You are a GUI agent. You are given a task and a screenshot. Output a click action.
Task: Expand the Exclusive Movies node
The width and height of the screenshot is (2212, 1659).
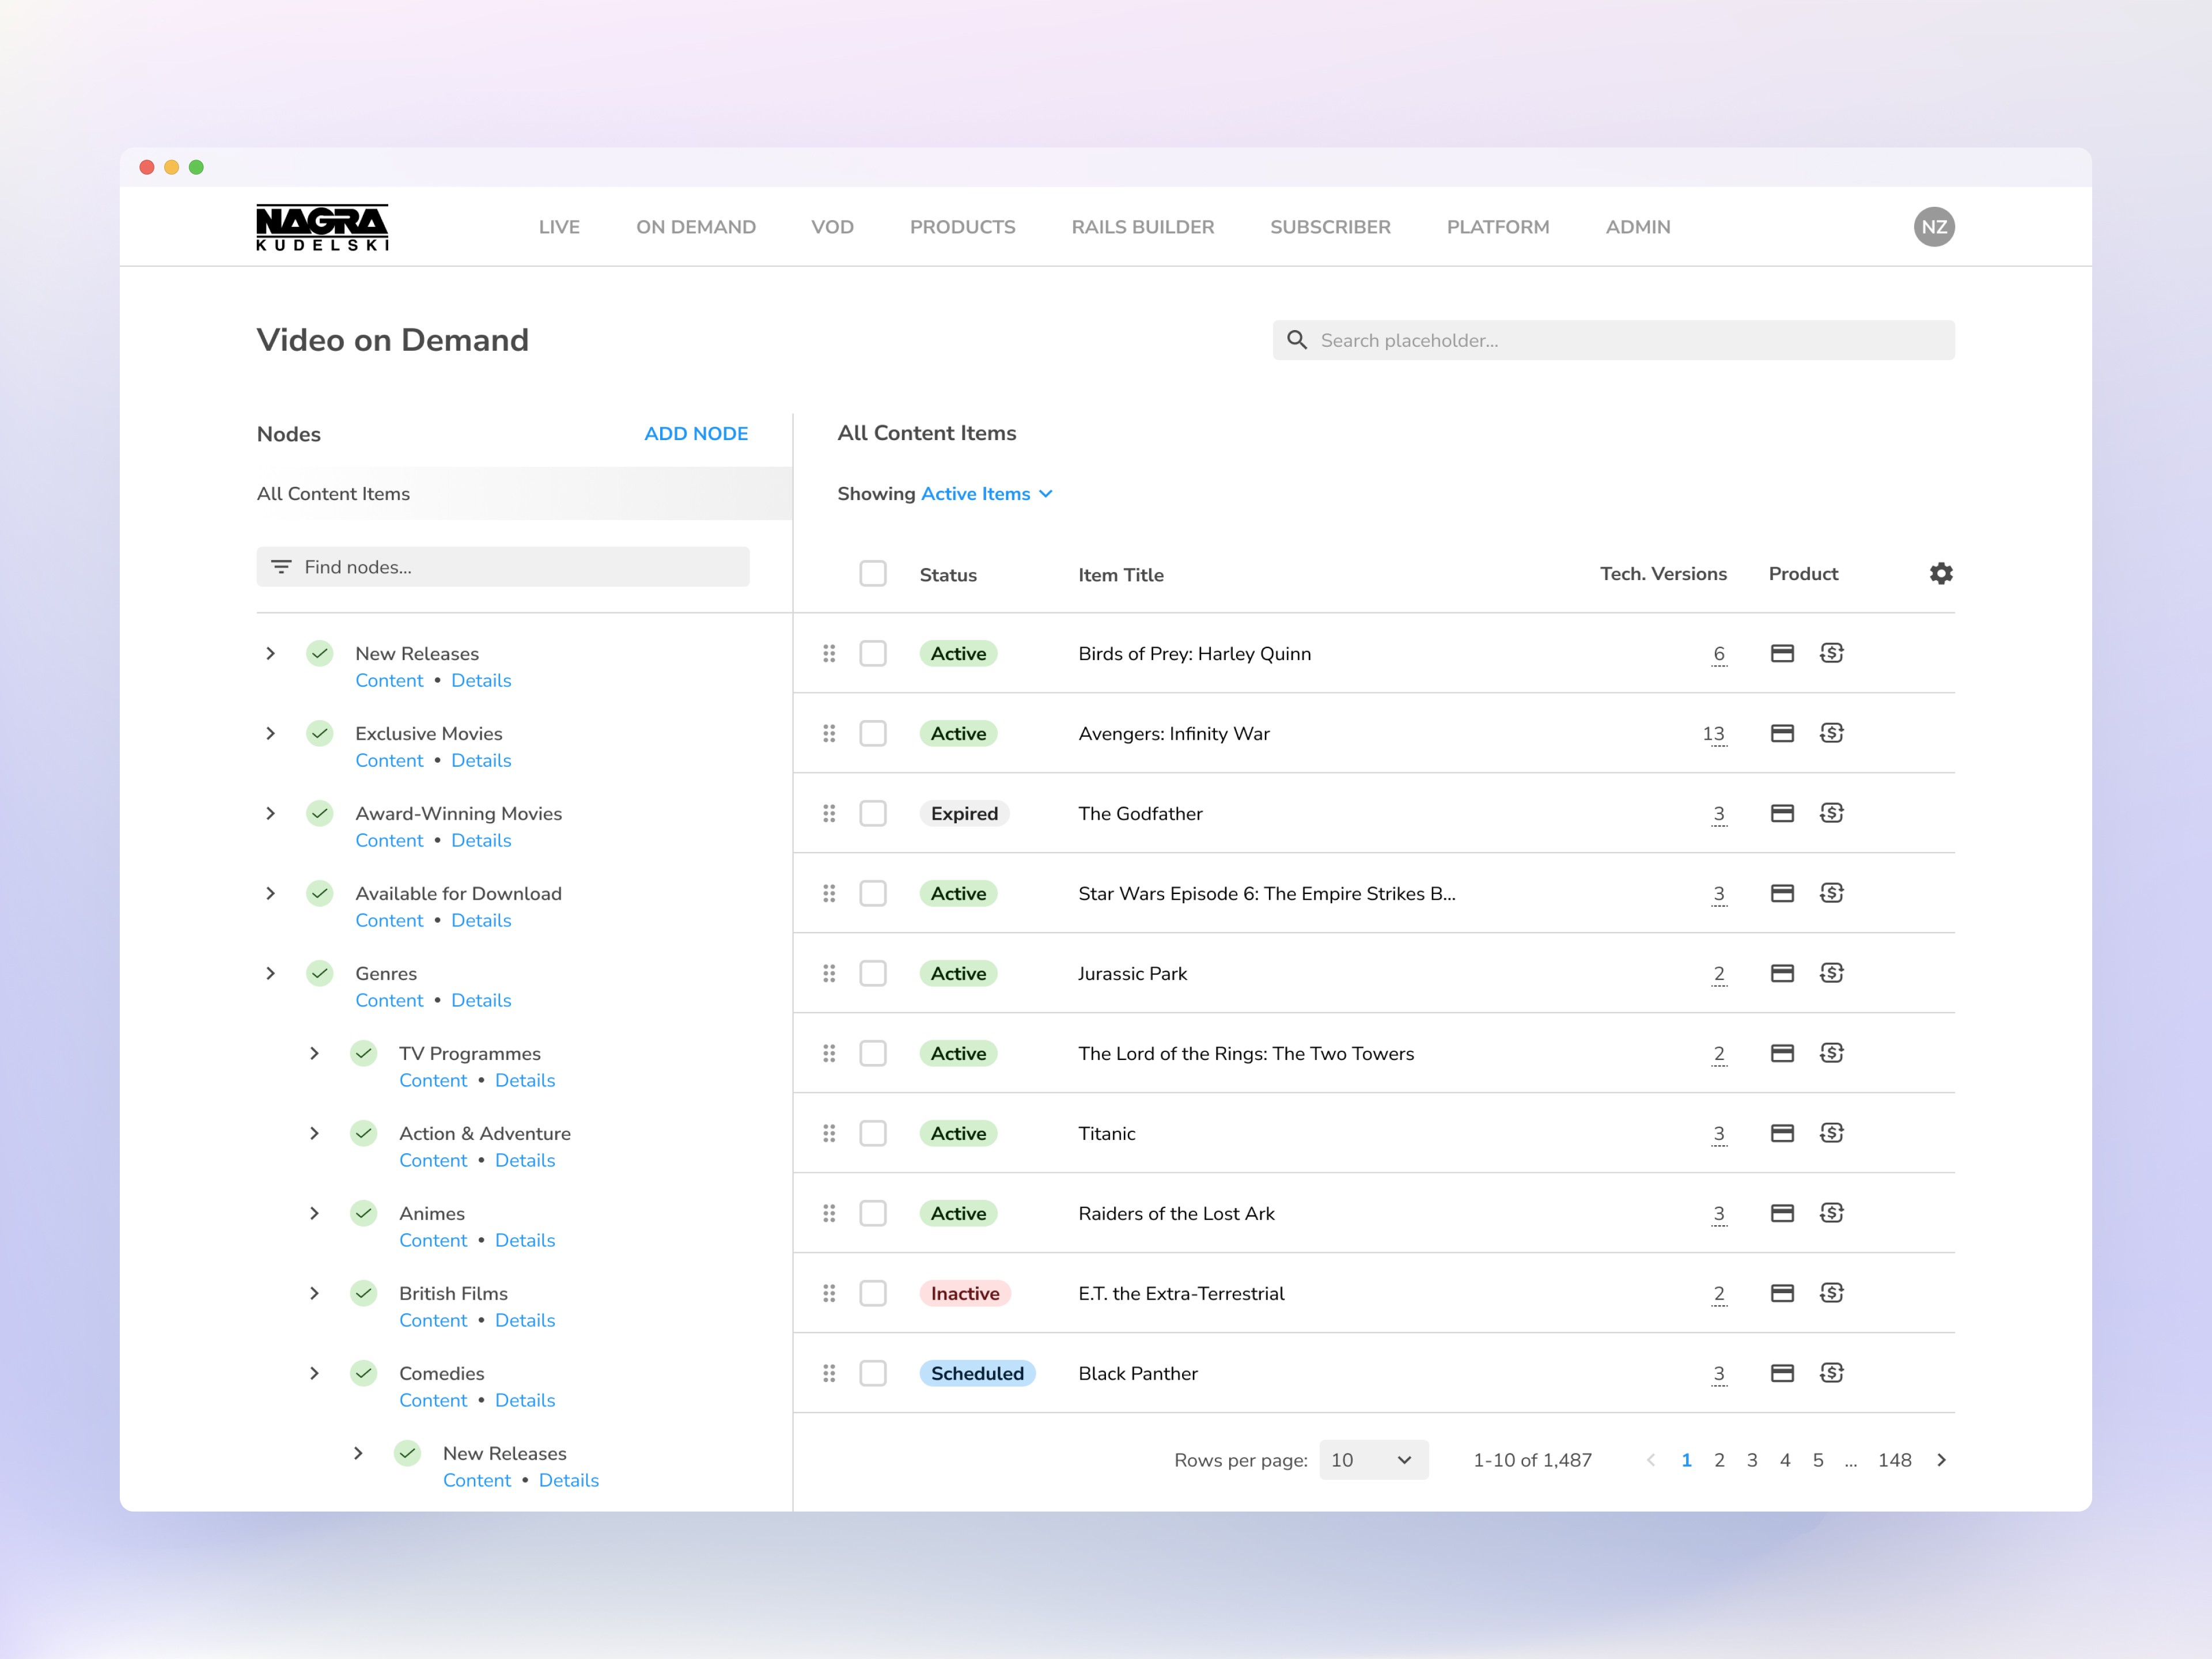point(271,733)
